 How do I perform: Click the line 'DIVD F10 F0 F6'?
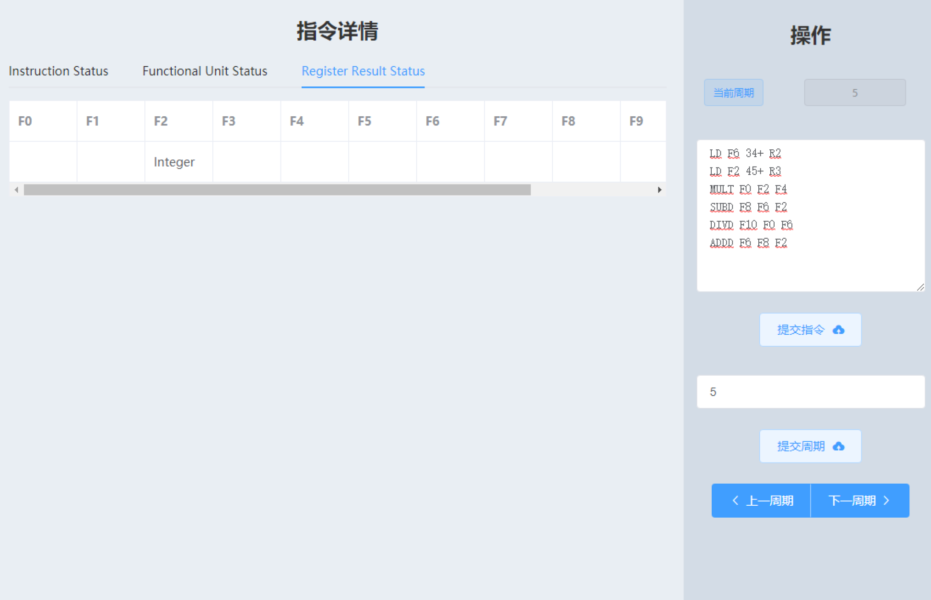click(751, 225)
